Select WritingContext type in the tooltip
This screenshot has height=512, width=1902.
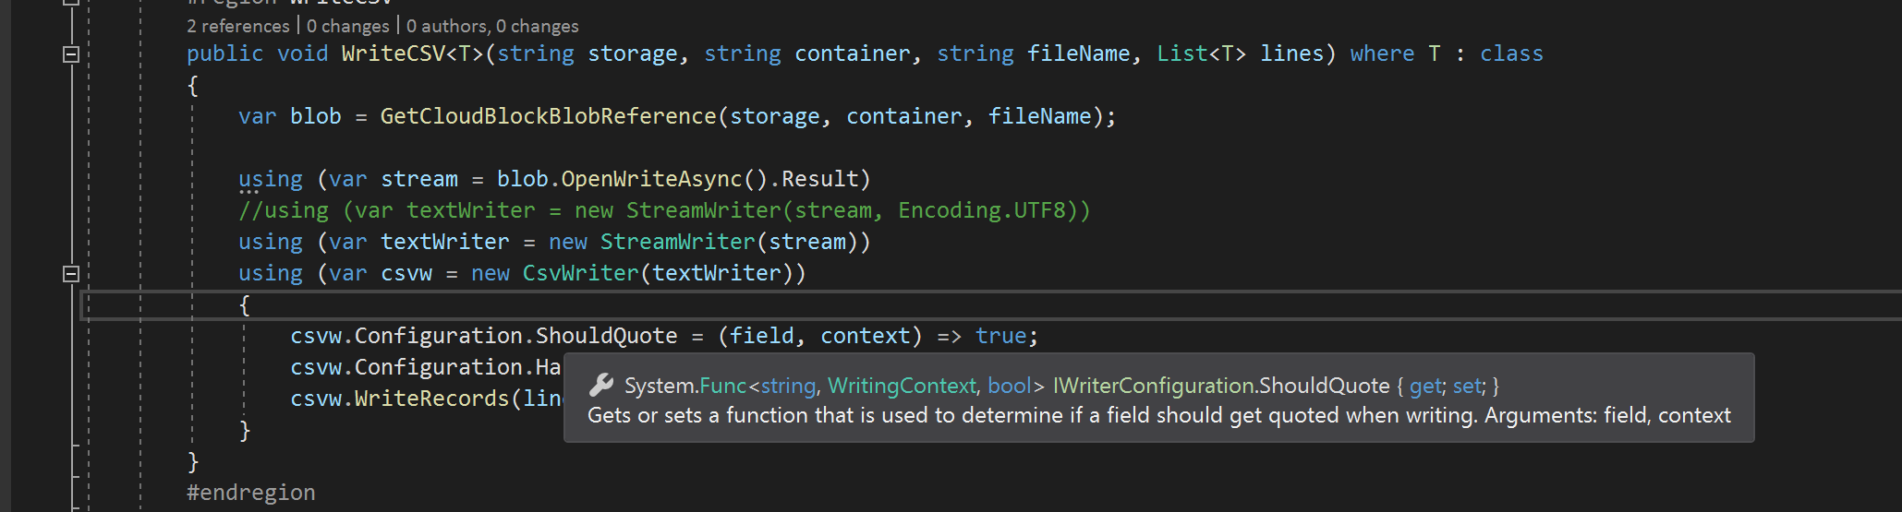[901, 386]
